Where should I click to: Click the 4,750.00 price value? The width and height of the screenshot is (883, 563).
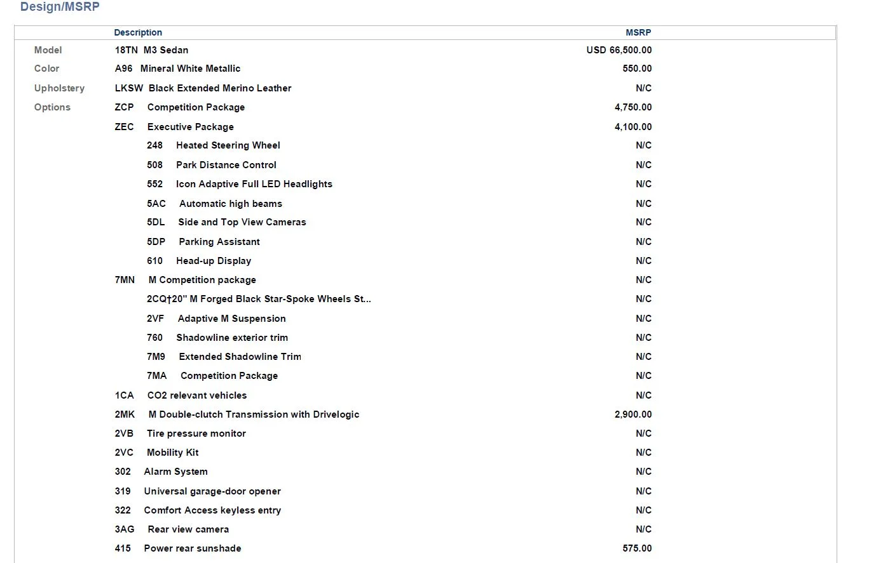click(633, 107)
